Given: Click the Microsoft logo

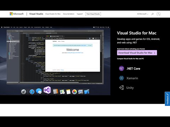Looking at the screenshot, I should 17,14.
